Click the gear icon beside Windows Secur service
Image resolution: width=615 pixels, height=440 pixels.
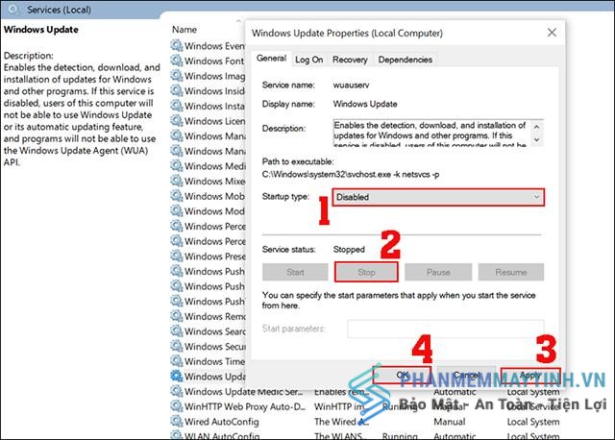(x=177, y=346)
